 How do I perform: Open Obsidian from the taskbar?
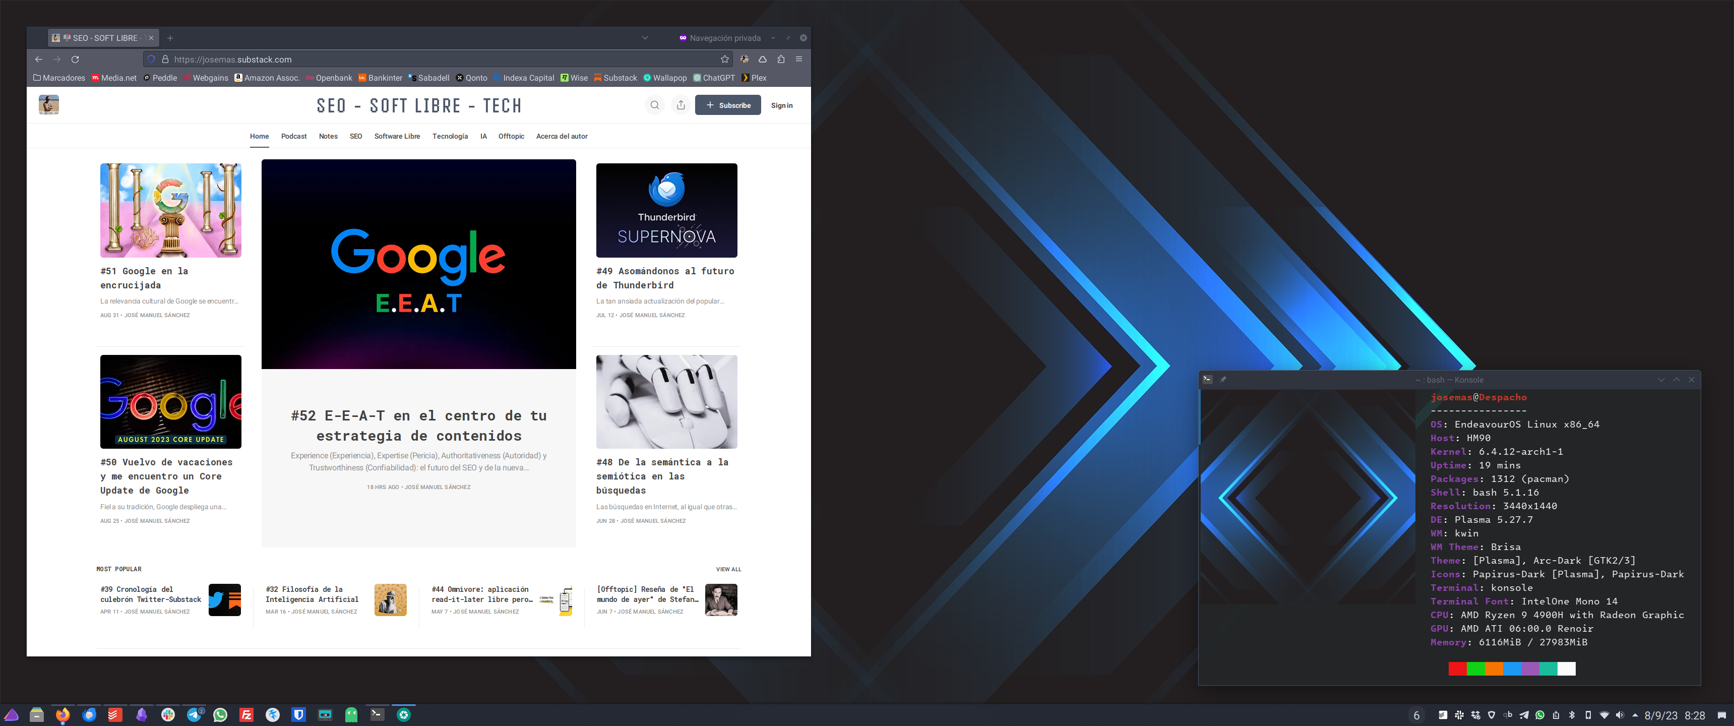pyautogui.click(x=141, y=714)
